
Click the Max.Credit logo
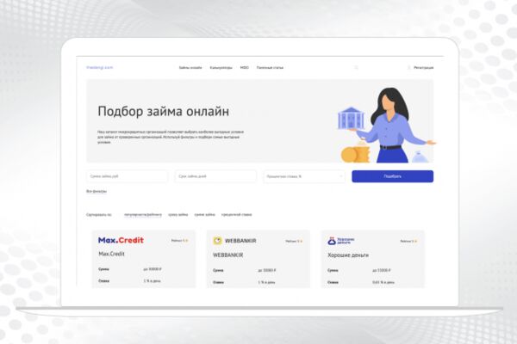click(x=121, y=240)
